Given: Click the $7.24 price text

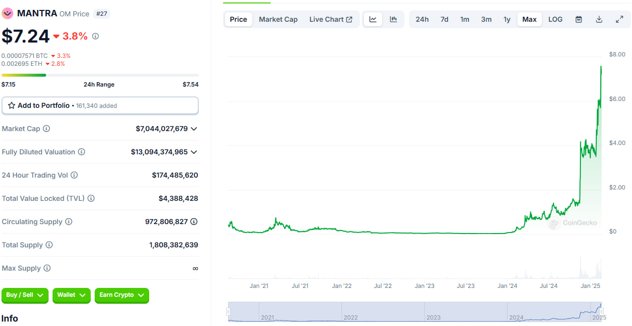Looking at the screenshot, I should tap(26, 36).
